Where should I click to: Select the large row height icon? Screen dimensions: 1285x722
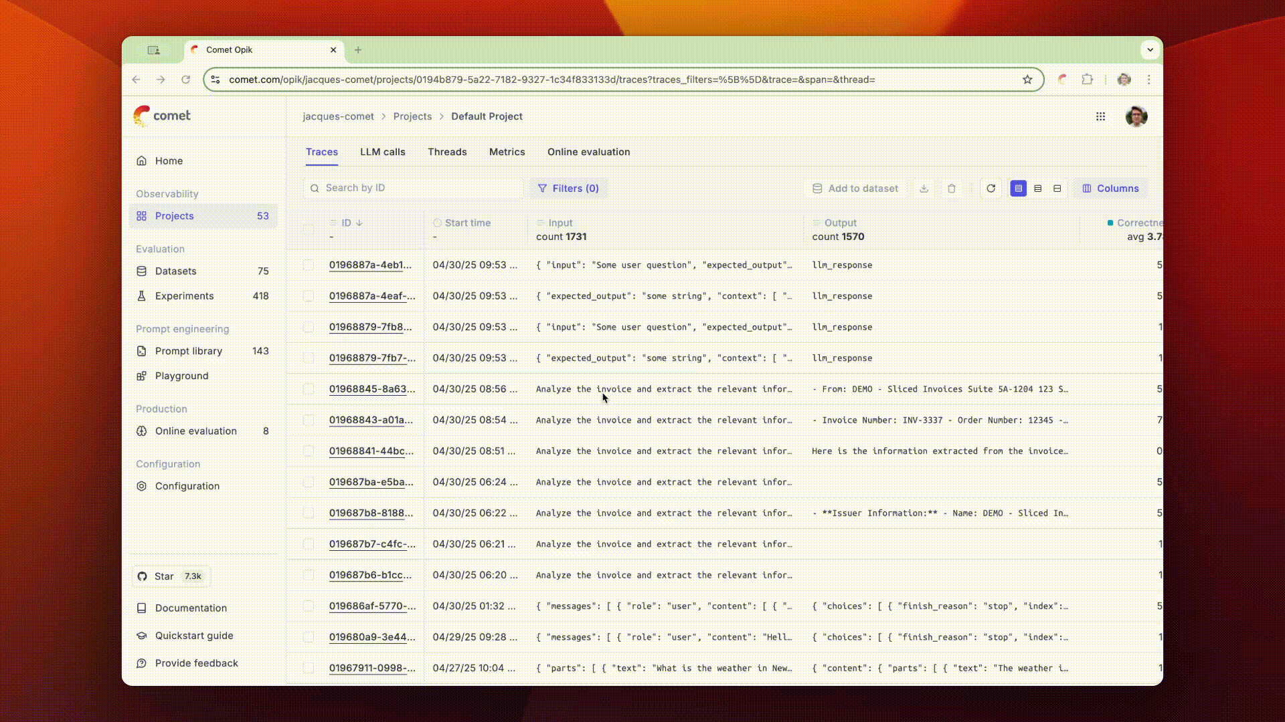(1057, 189)
